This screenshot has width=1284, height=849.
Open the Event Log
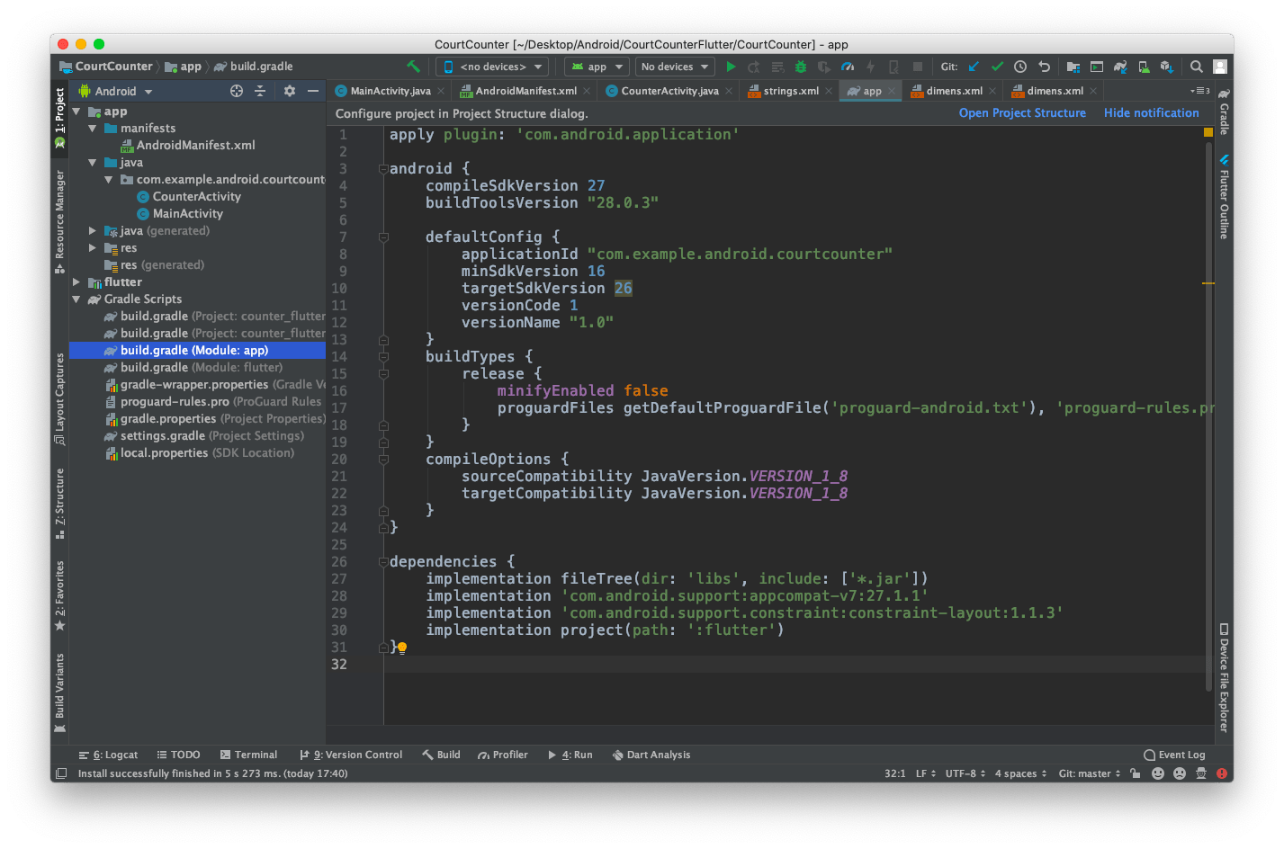pyautogui.click(x=1174, y=755)
